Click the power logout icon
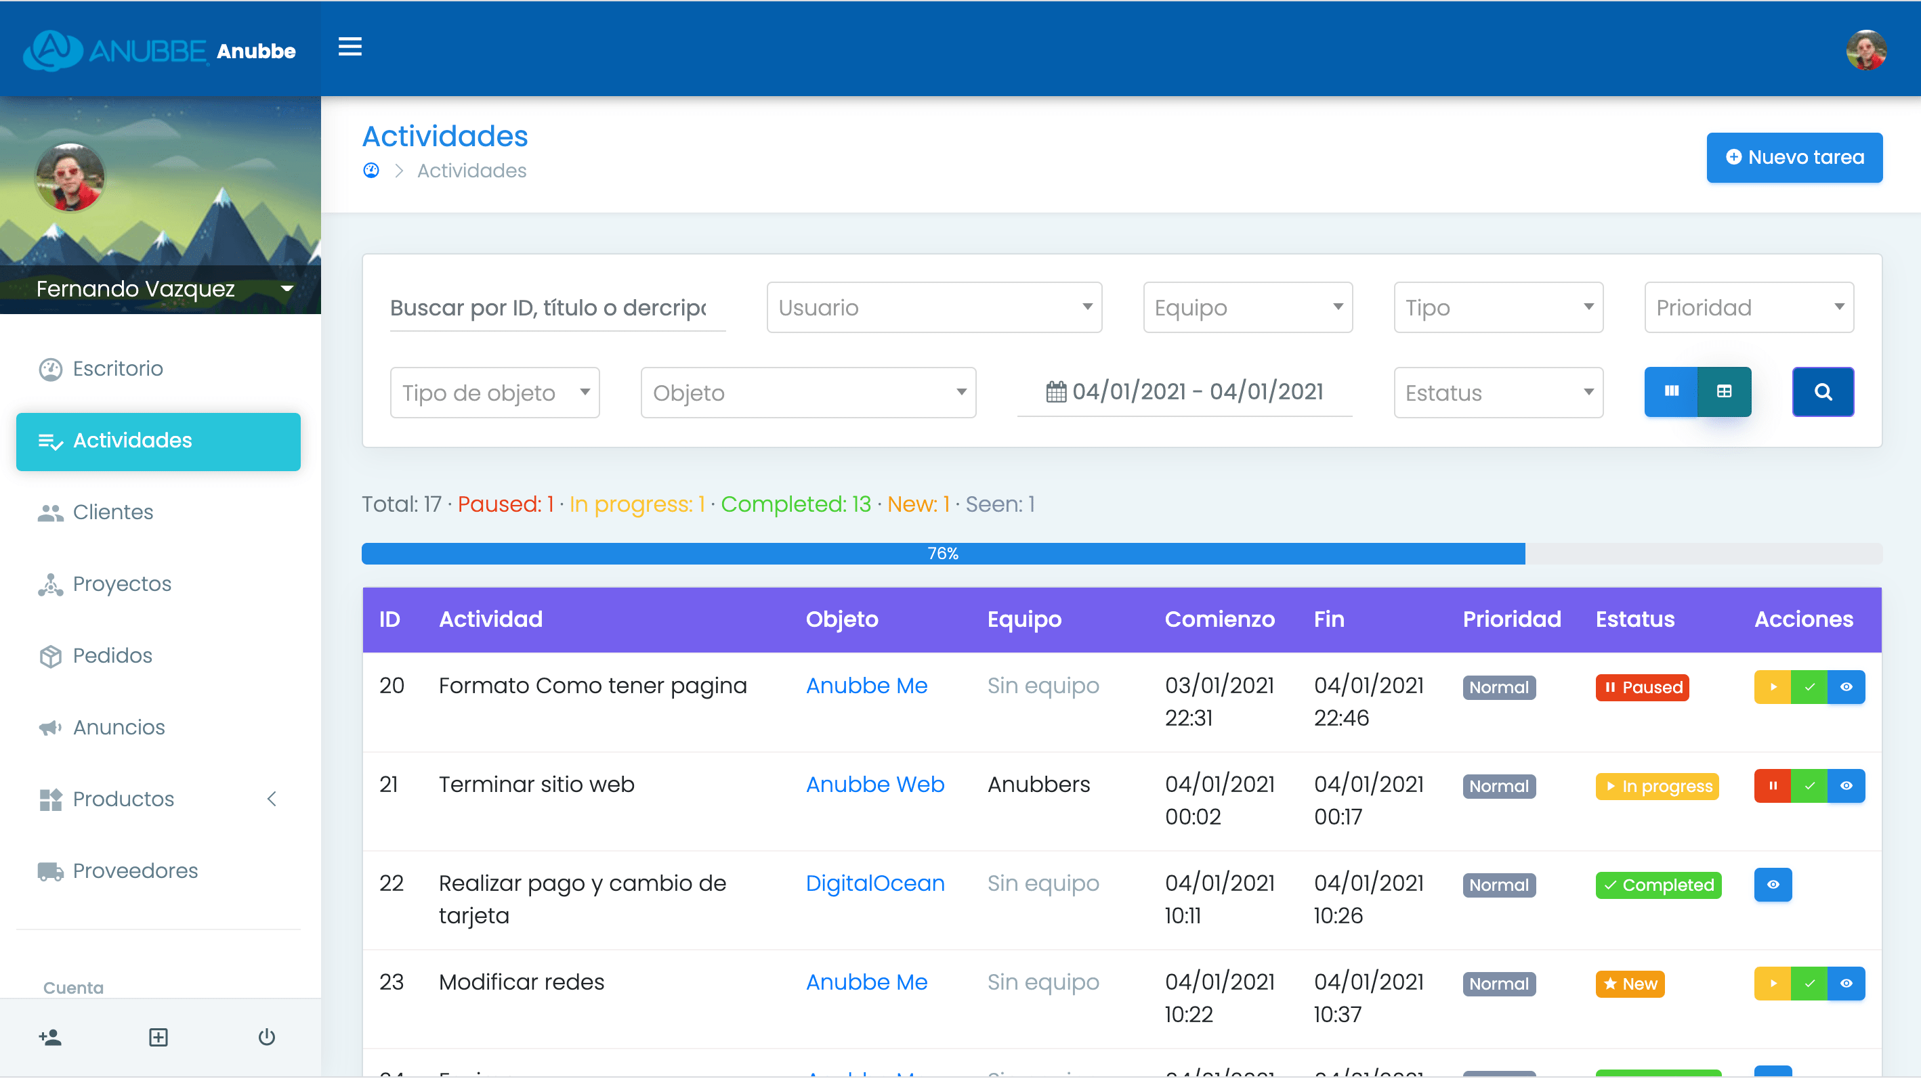Image resolution: width=1921 pixels, height=1079 pixels. pos(266,1036)
